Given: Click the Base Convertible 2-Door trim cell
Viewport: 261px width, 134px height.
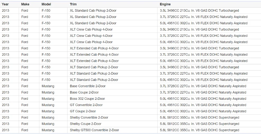Looking at the screenshot, I should [88, 86].
